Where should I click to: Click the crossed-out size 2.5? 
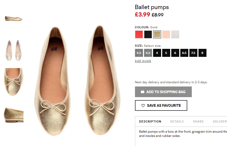[x=139, y=53]
